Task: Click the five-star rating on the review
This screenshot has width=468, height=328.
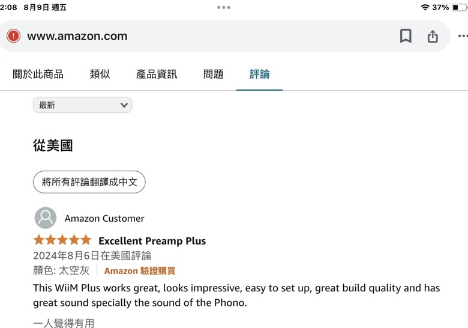Action: point(62,240)
